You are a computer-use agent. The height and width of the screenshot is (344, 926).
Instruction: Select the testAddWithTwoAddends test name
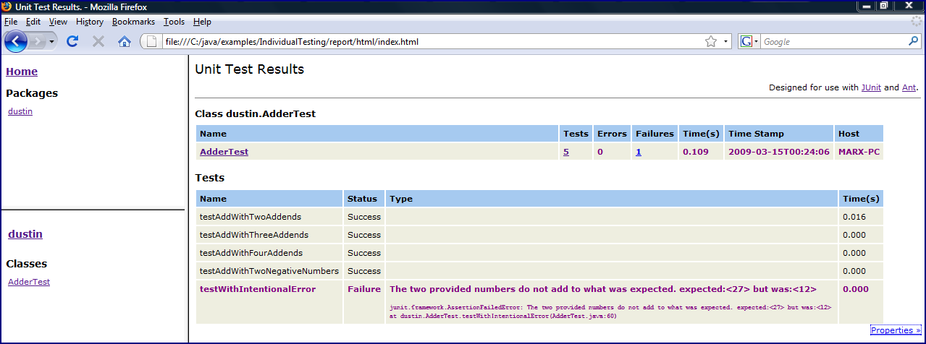click(x=251, y=217)
